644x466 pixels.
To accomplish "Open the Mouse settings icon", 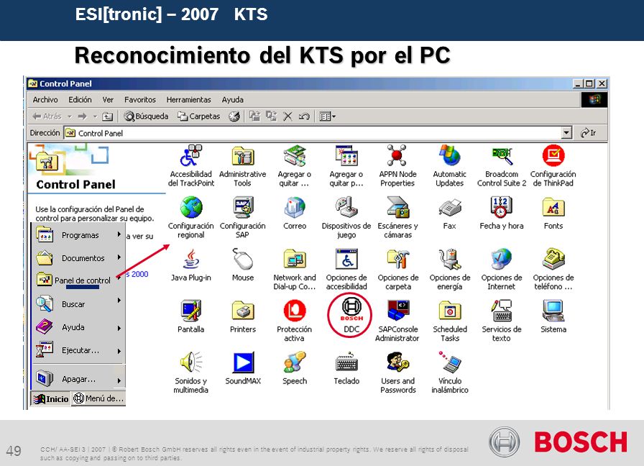I will (x=243, y=260).
